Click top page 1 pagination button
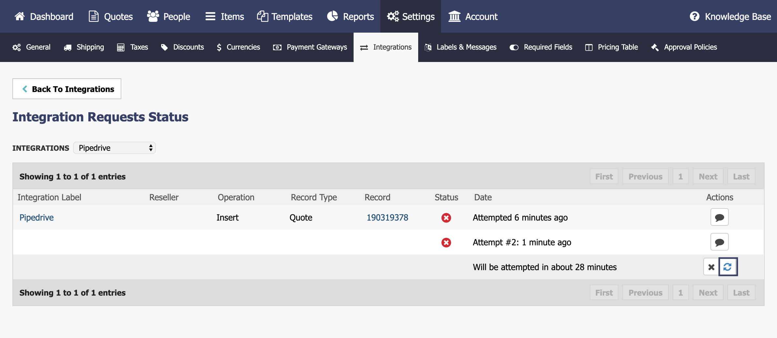The height and width of the screenshot is (338, 777). pyautogui.click(x=681, y=176)
